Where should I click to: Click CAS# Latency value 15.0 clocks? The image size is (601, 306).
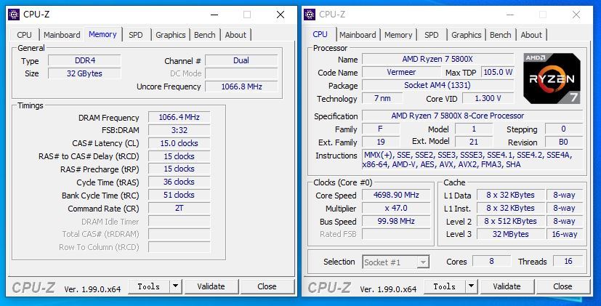pos(179,143)
